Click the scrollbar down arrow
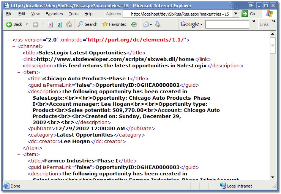The width and height of the screenshot is (281, 194). point(273,177)
